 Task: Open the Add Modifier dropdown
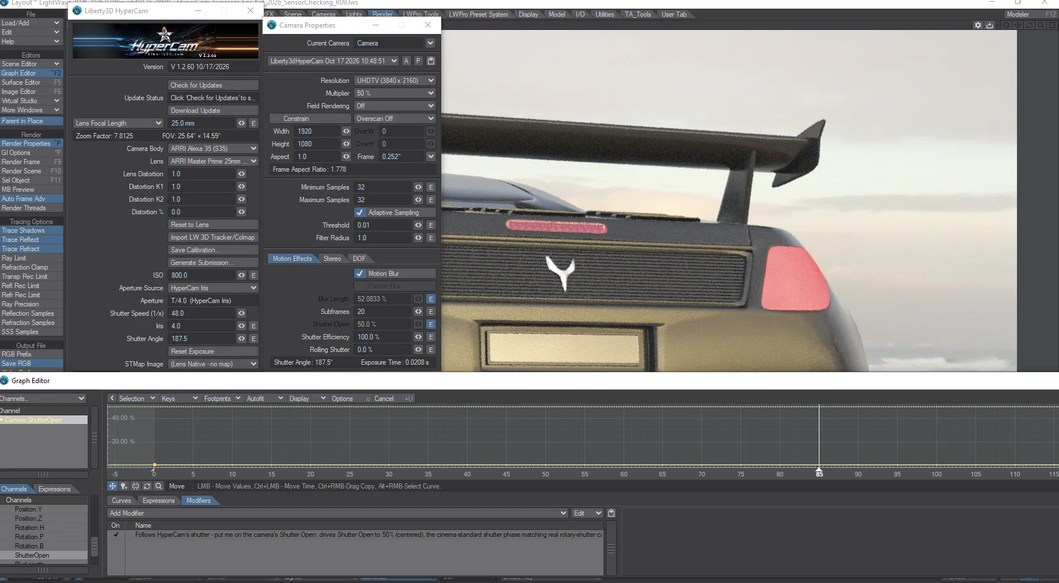tap(337, 513)
